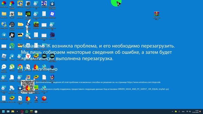Image resolution: width=203 pixels, height=114 pixels.
Task: Switch the ENG input language indicator
Action: [183, 111]
